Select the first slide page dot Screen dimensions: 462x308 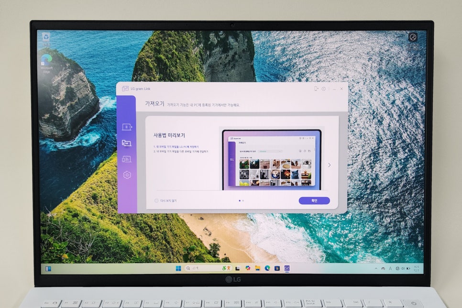tap(240, 201)
